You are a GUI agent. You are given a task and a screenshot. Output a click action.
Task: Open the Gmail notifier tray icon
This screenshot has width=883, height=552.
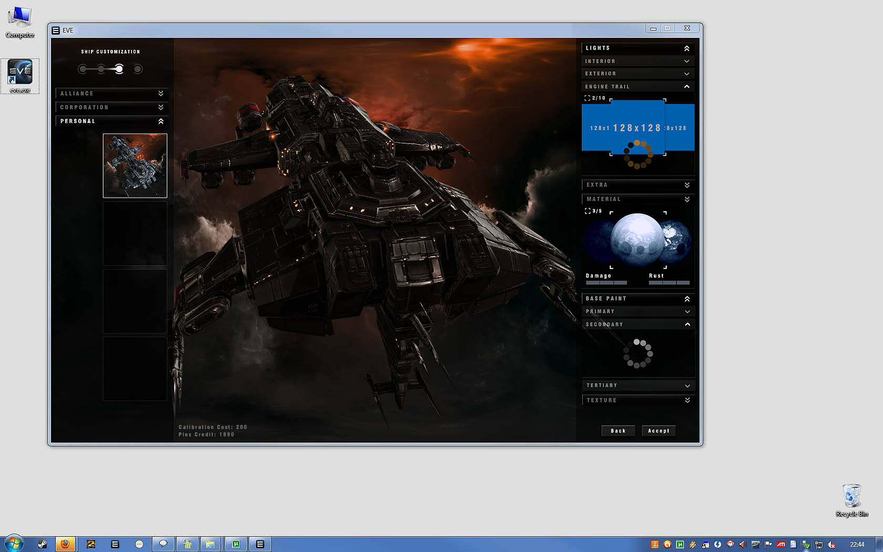[x=731, y=545]
